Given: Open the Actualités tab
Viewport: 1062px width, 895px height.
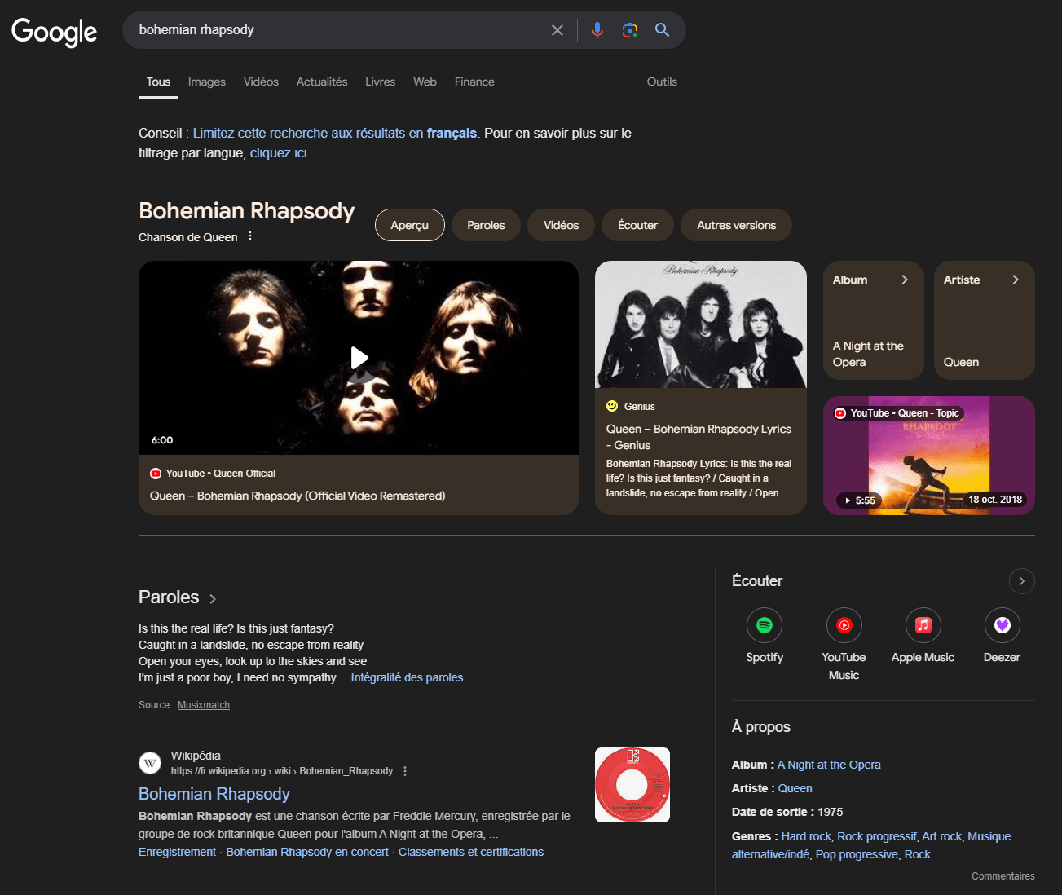Looking at the screenshot, I should [322, 82].
